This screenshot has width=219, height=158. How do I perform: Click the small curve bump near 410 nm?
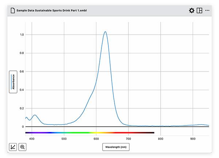(x=35, y=115)
